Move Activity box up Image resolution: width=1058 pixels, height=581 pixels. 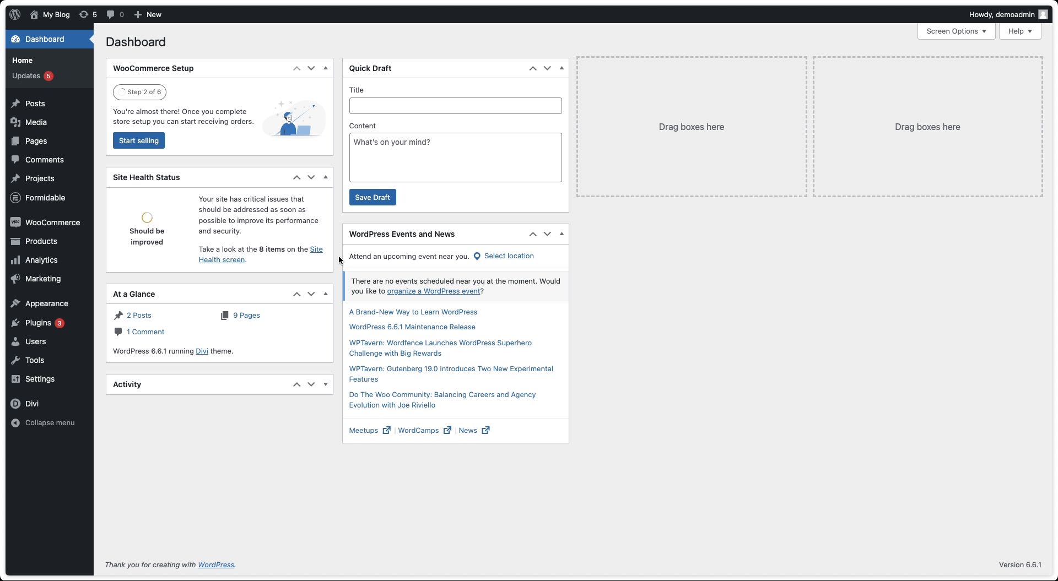click(296, 384)
